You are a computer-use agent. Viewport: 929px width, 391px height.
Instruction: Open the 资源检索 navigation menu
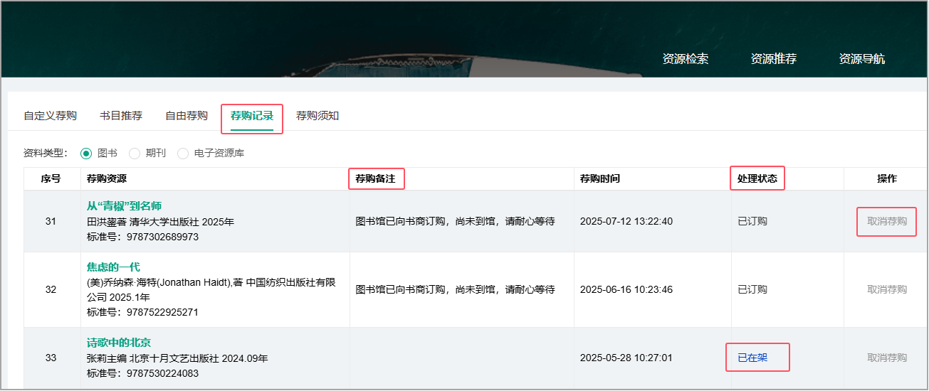click(685, 59)
